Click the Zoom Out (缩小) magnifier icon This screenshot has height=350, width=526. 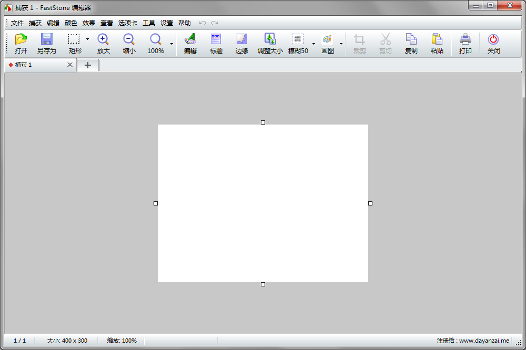(129, 40)
